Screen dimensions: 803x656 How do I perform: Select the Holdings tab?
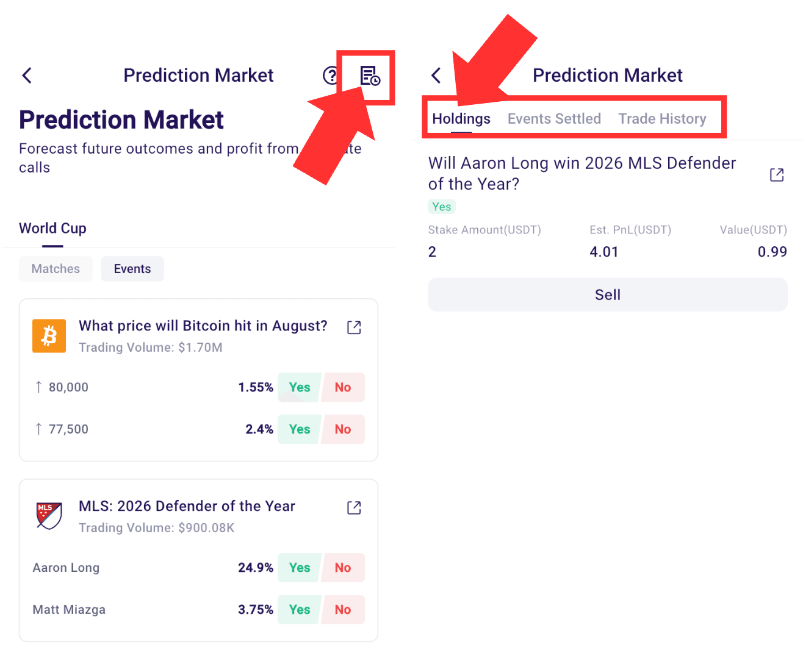[461, 119]
